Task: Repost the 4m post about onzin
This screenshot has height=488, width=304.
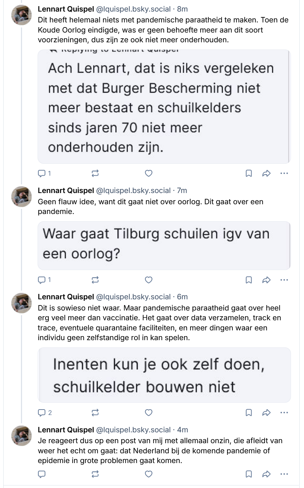Action: [95, 474]
